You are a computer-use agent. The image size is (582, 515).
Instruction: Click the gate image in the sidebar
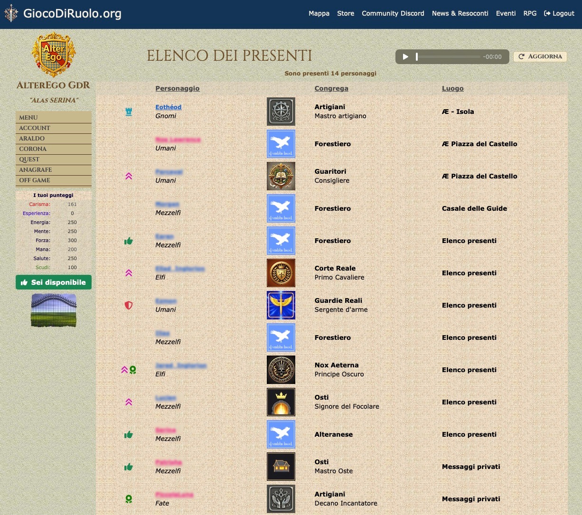53,310
